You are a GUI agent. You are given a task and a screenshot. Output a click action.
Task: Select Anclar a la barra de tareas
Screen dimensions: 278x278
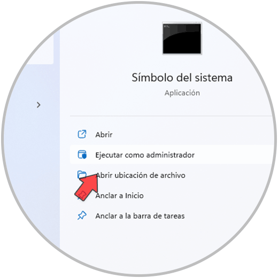tap(140, 216)
